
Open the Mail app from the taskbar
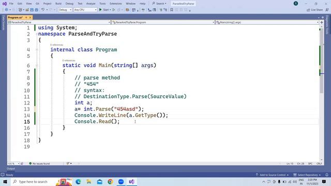pos(100,181)
